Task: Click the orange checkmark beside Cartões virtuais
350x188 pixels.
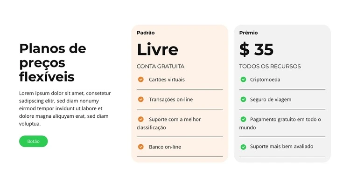Action: point(140,80)
